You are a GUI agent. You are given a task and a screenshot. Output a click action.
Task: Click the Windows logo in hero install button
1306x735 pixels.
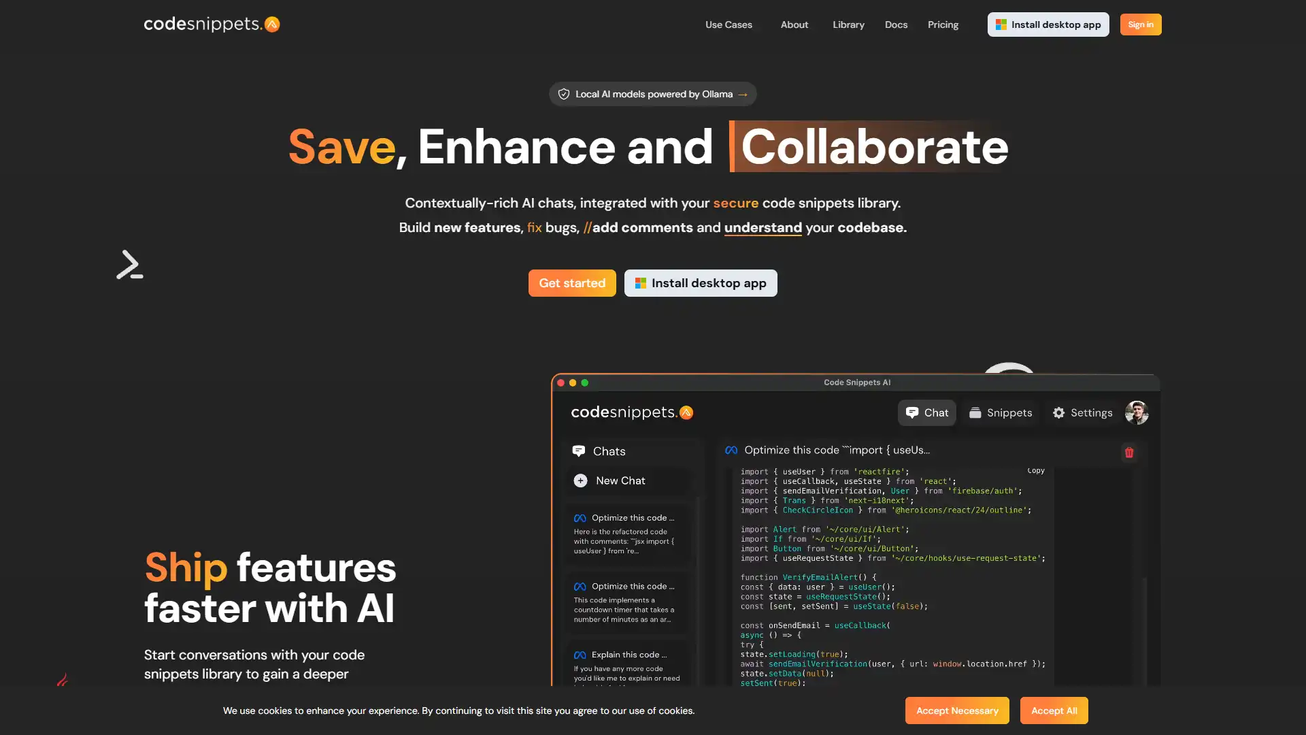641,283
